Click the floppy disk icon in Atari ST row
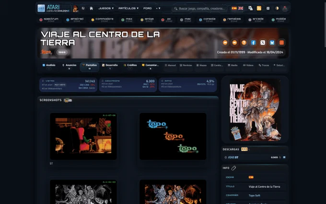 (284, 157)
